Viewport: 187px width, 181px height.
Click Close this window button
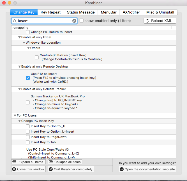click(29, 169)
